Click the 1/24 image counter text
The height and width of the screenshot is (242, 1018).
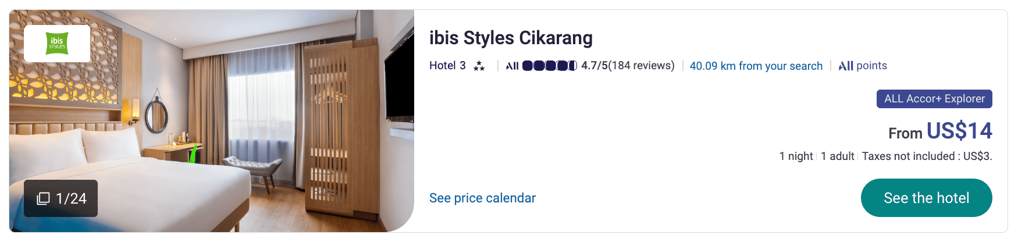(71, 198)
